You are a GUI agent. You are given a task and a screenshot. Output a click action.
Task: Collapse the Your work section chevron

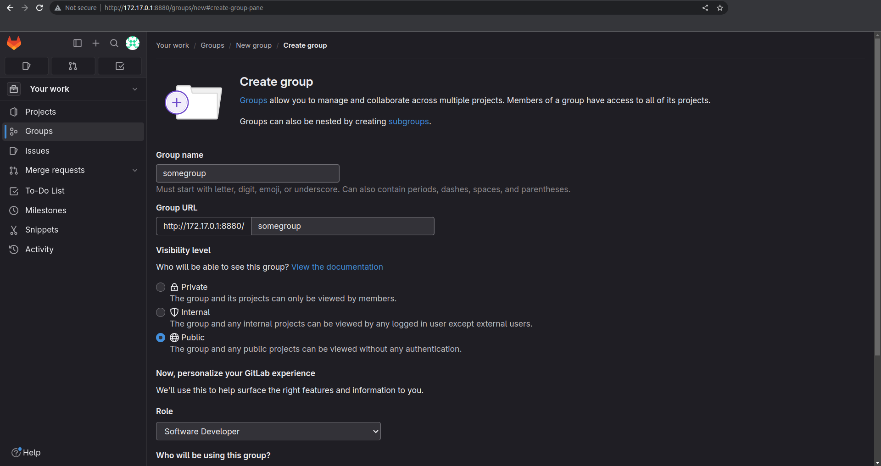[135, 89]
